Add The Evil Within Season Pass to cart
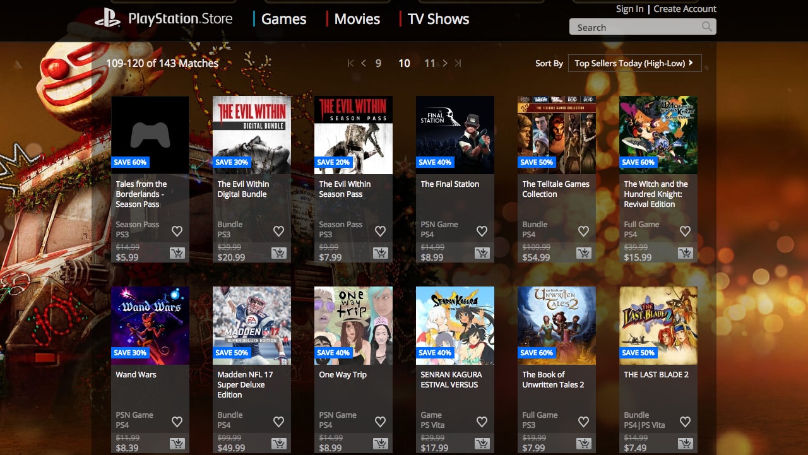The width and height of the screenshot is (808, 455). 380,253
